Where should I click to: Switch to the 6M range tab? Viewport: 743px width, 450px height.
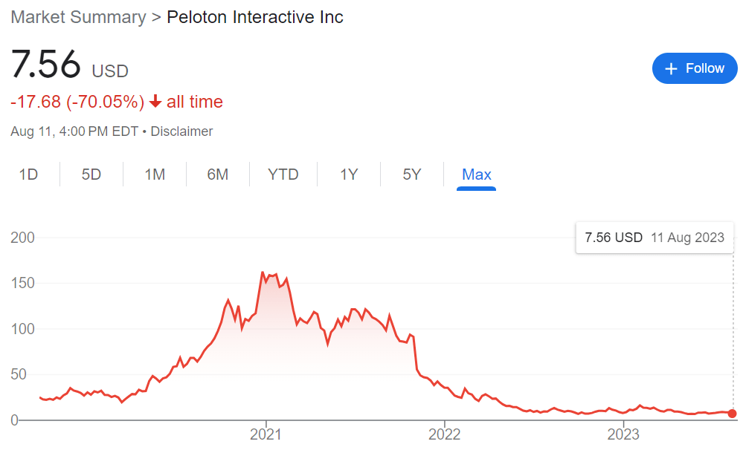[217, 174]
